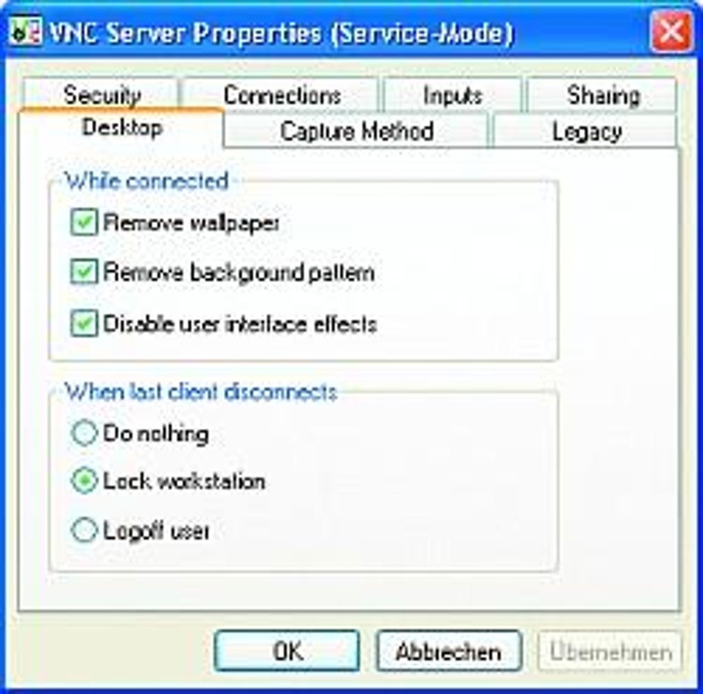Image resolution: width=703 pixels, height=694 pixels.
Task: Switch to the Security tab
Action: [102, 95]
